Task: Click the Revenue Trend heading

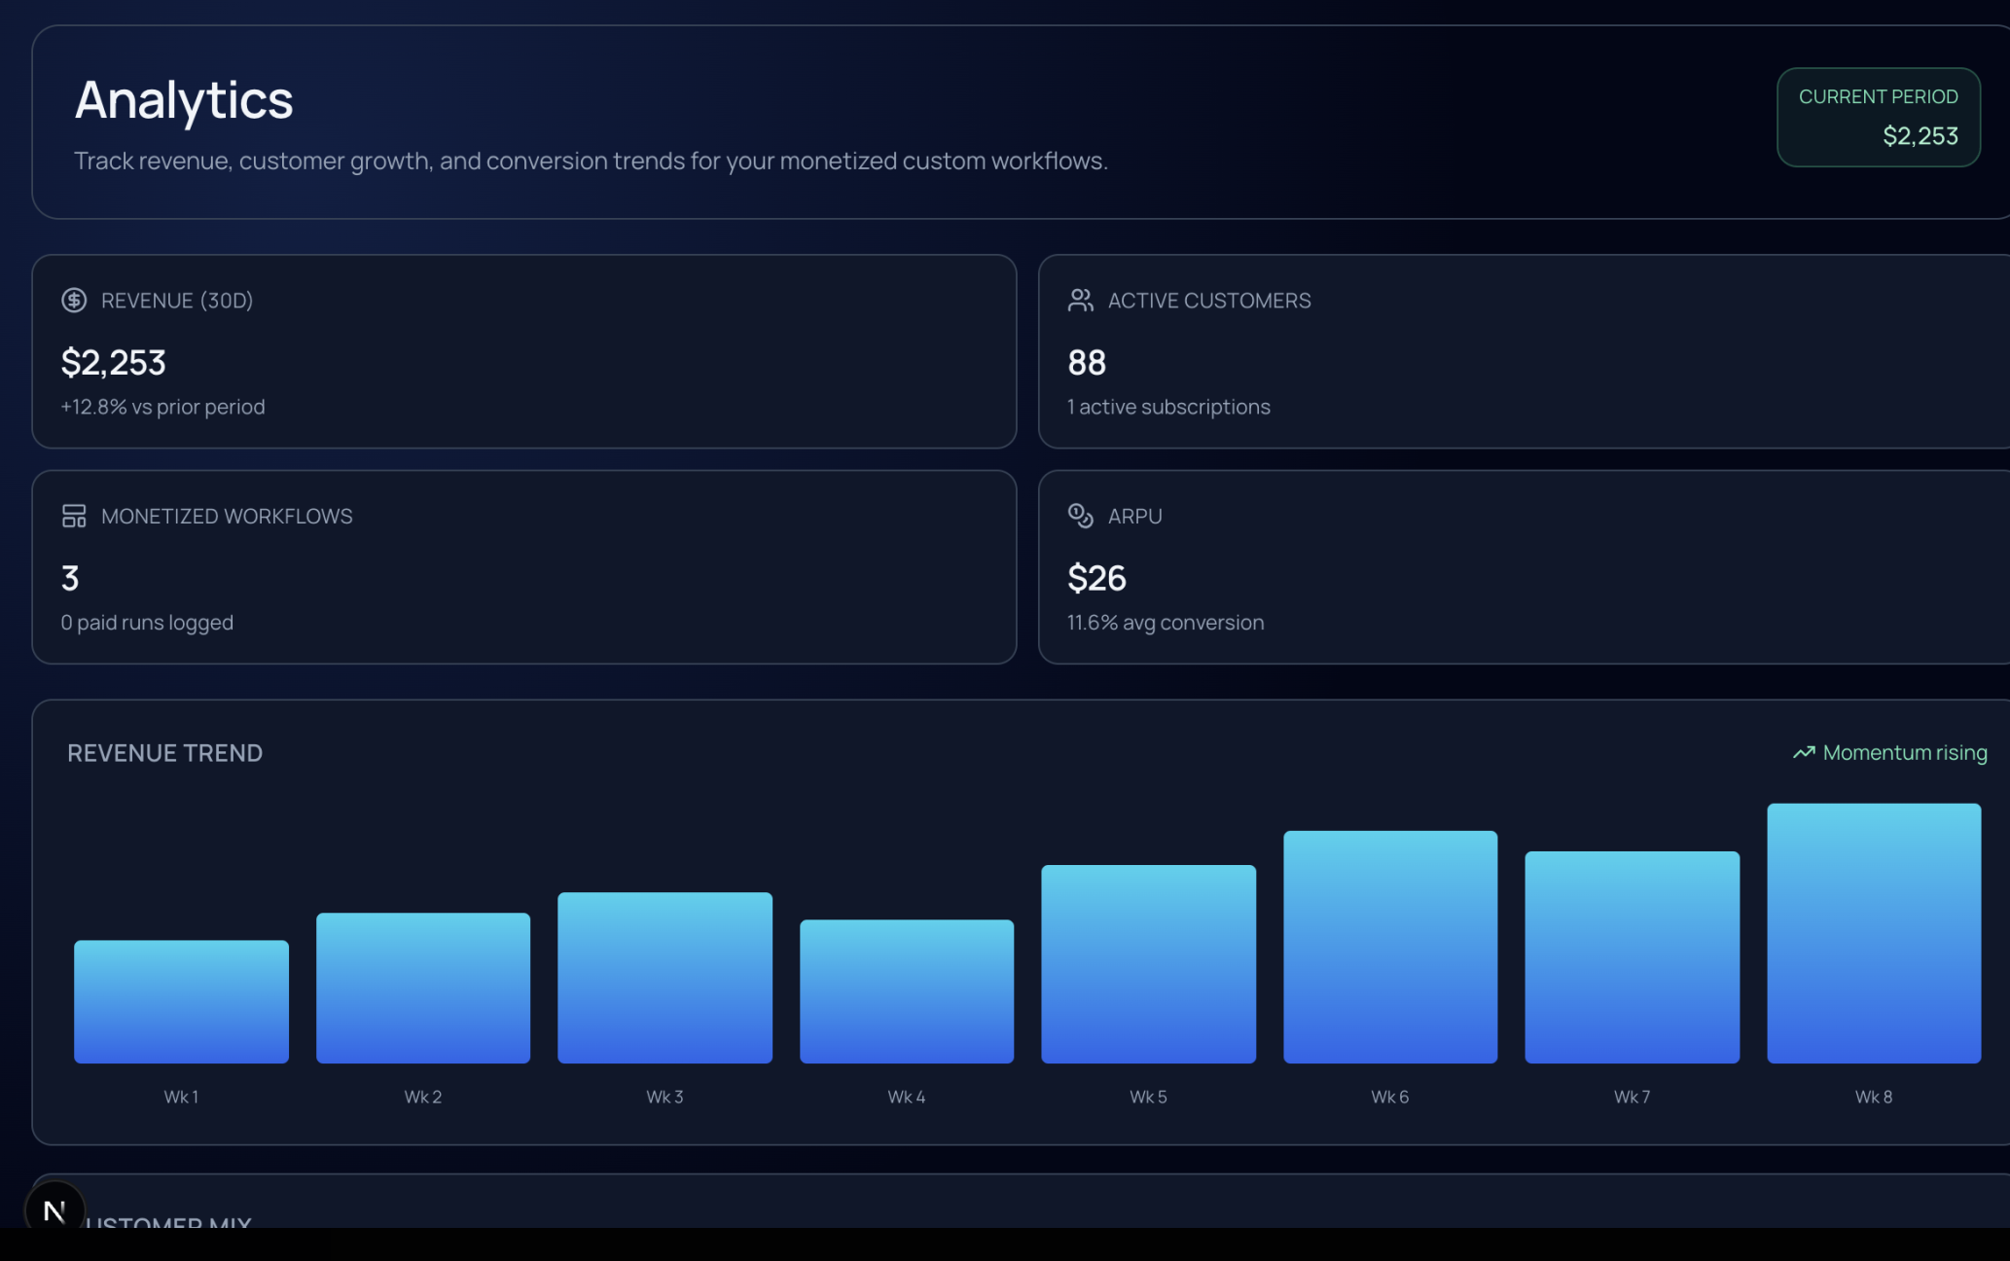Action: tap(164, 753)
